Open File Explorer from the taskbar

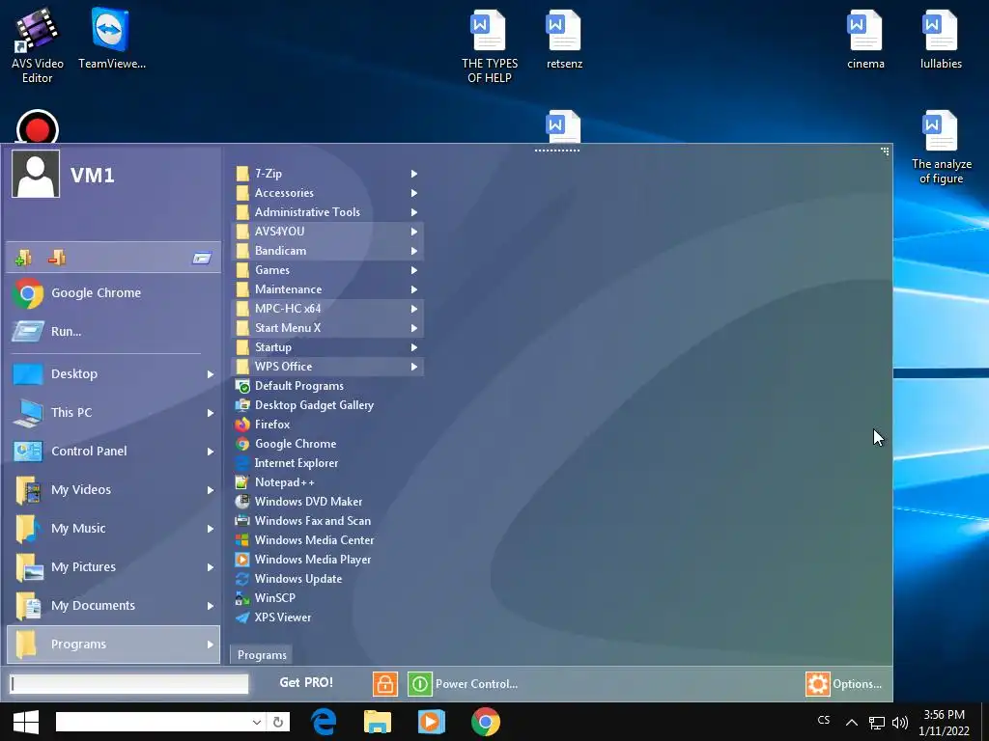378,722
